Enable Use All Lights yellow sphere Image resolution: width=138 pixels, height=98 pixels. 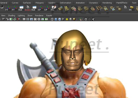67,19
